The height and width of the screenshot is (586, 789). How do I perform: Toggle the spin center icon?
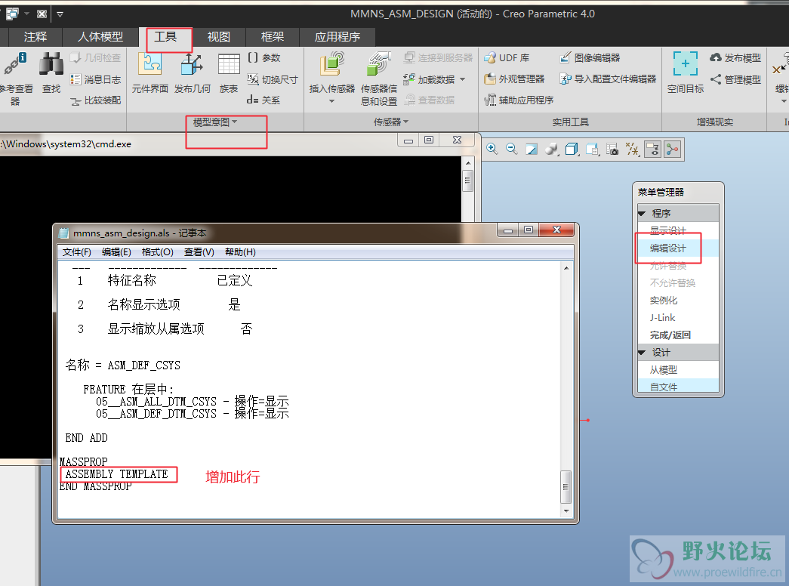click(x=672, y=149)
